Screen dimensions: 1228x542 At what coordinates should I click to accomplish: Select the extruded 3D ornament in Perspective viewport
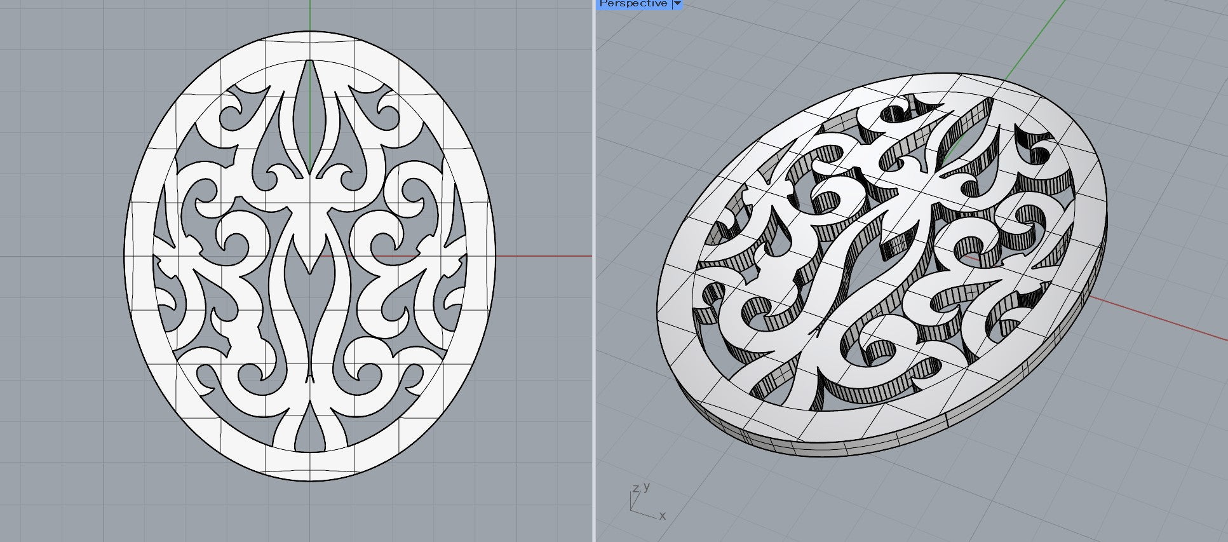882,264
